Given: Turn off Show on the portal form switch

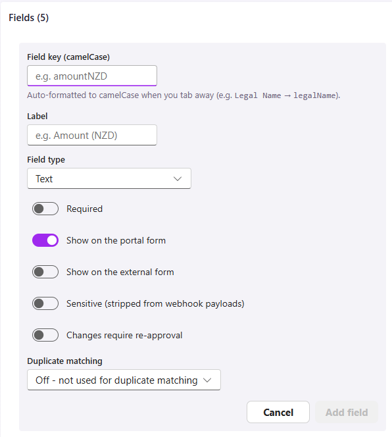Looking at the screenshot, I should [x=45, y=240].
